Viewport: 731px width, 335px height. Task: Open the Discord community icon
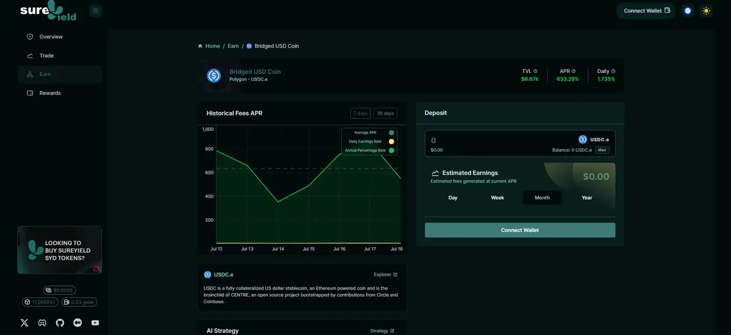42,322
